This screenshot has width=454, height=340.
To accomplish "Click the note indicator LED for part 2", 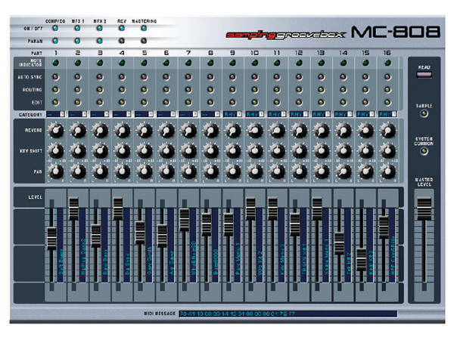I will (78, 63).
